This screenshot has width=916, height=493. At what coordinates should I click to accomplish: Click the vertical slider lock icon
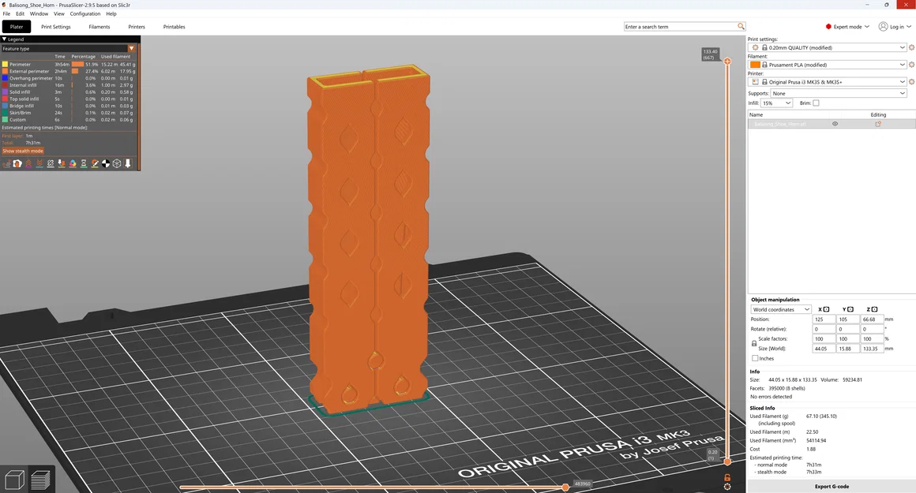727,477
